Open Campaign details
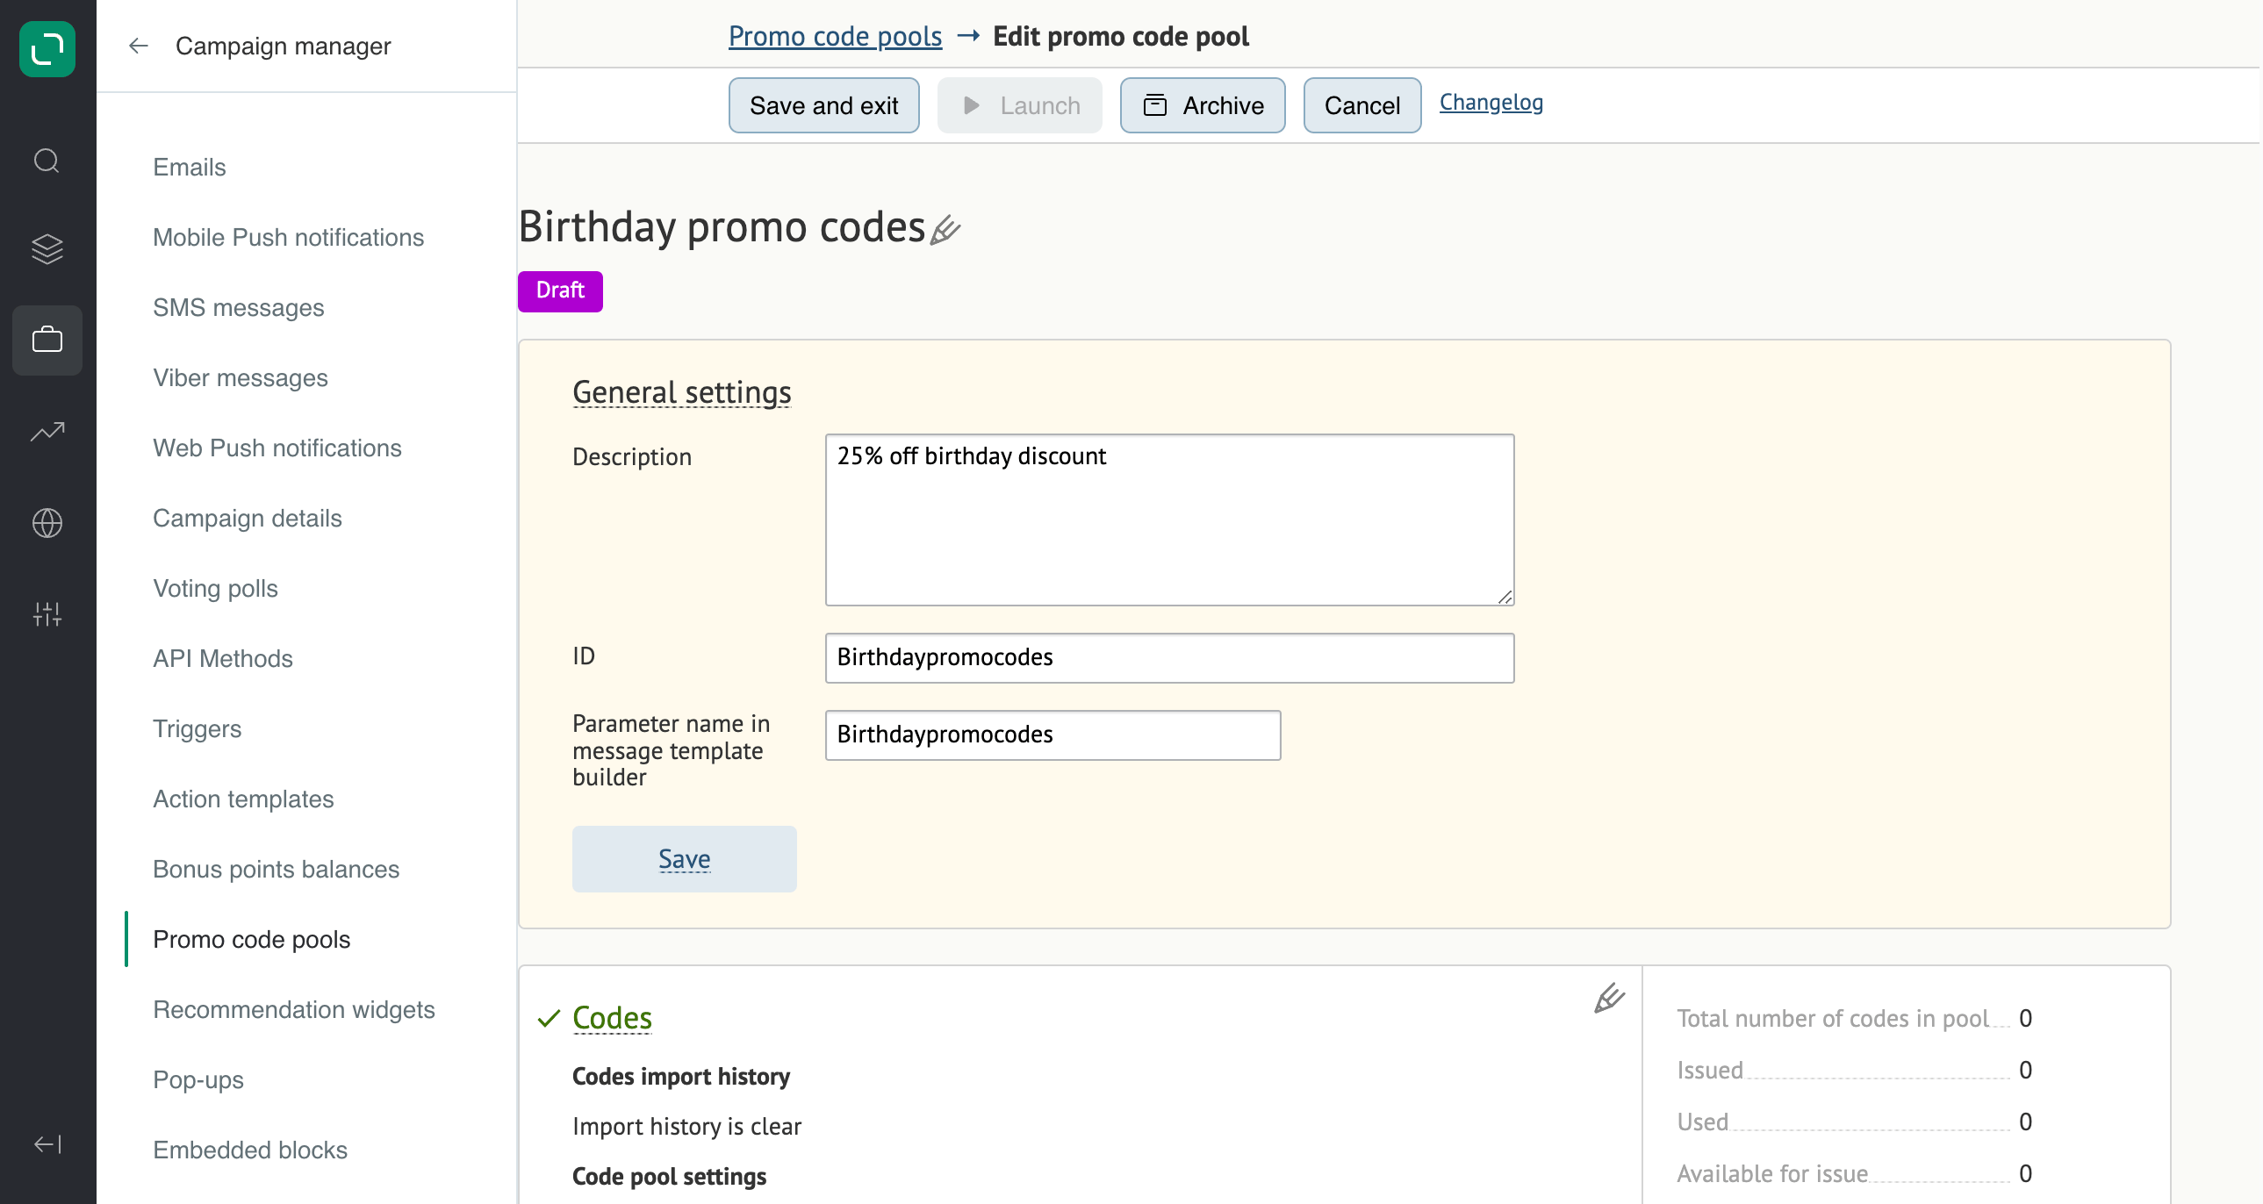 (x=247, y=518)
